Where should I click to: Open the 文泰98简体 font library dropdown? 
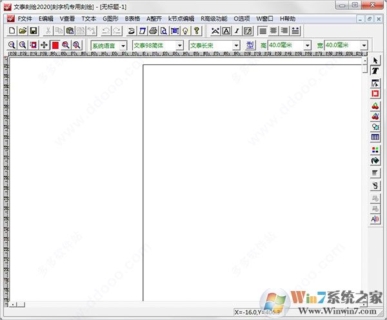[180, 46]
